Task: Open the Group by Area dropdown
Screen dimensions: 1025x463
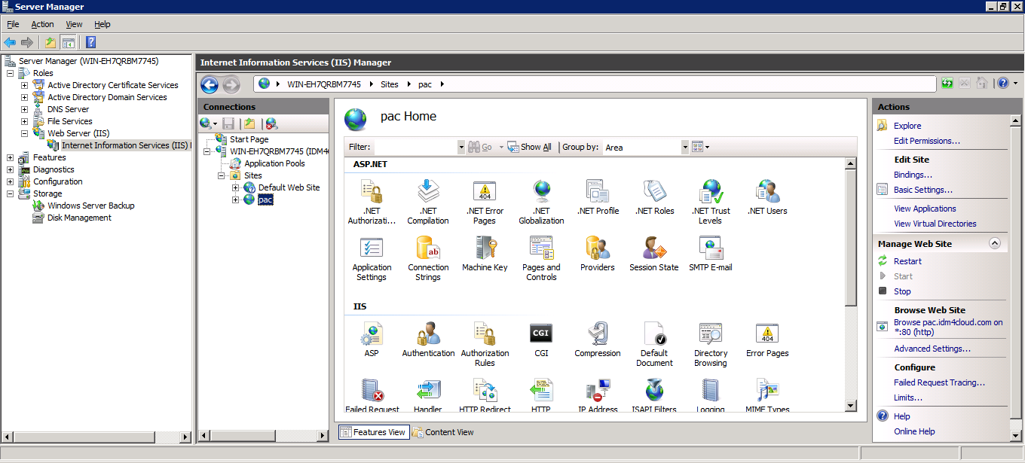Action: coord(684,148)
